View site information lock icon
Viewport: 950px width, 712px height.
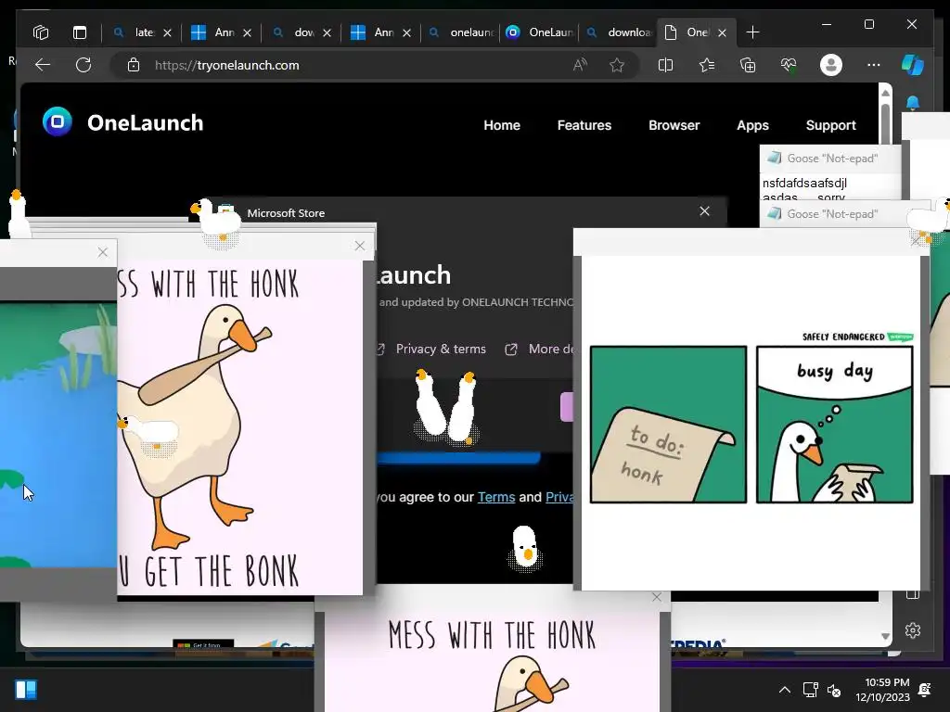point(134,65)
